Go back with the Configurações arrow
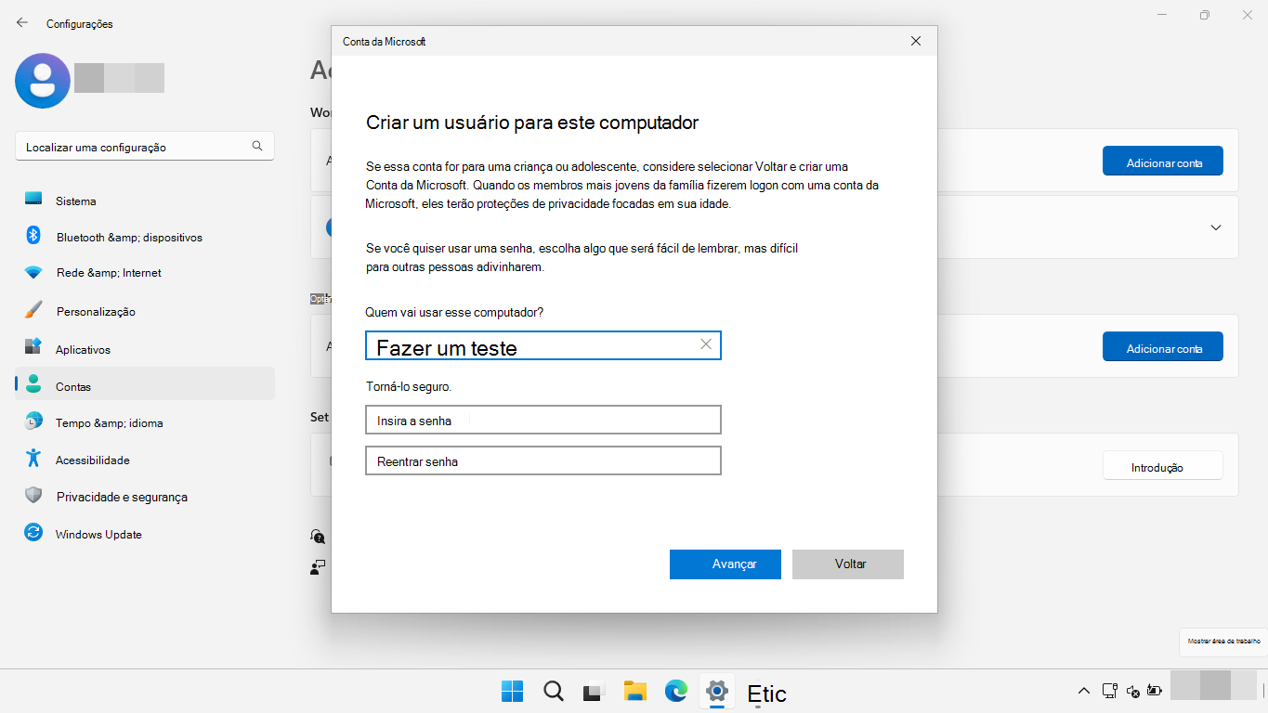This screenshot has width=1268, height=713. point(22,23)
